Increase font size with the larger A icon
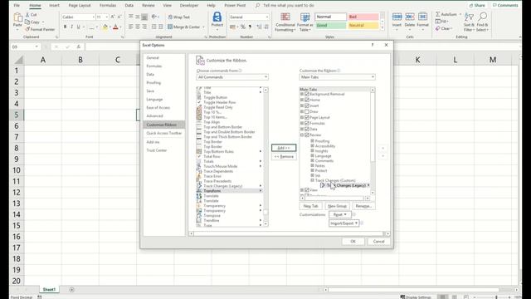 pyautogui.click(x=113, y=17)
